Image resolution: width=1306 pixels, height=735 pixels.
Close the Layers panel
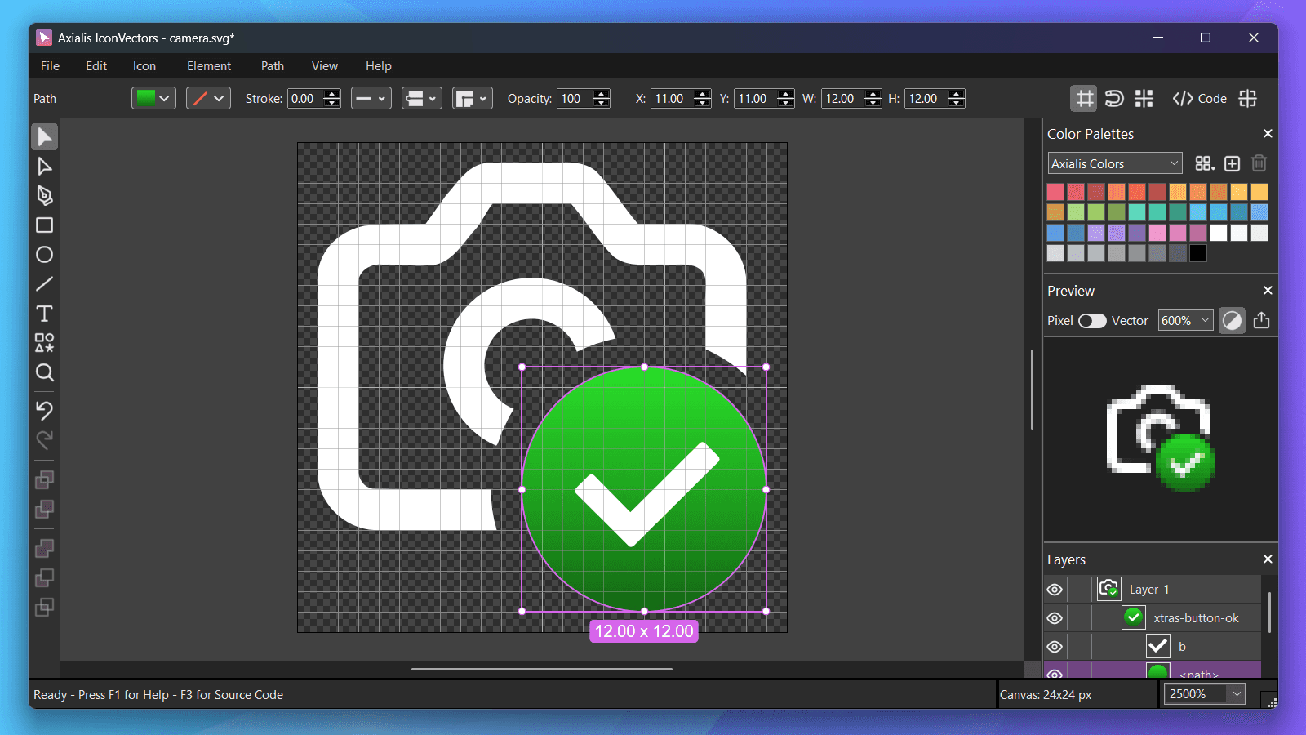(1268, 559)
